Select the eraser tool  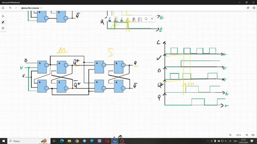click(x=134, y=19)
